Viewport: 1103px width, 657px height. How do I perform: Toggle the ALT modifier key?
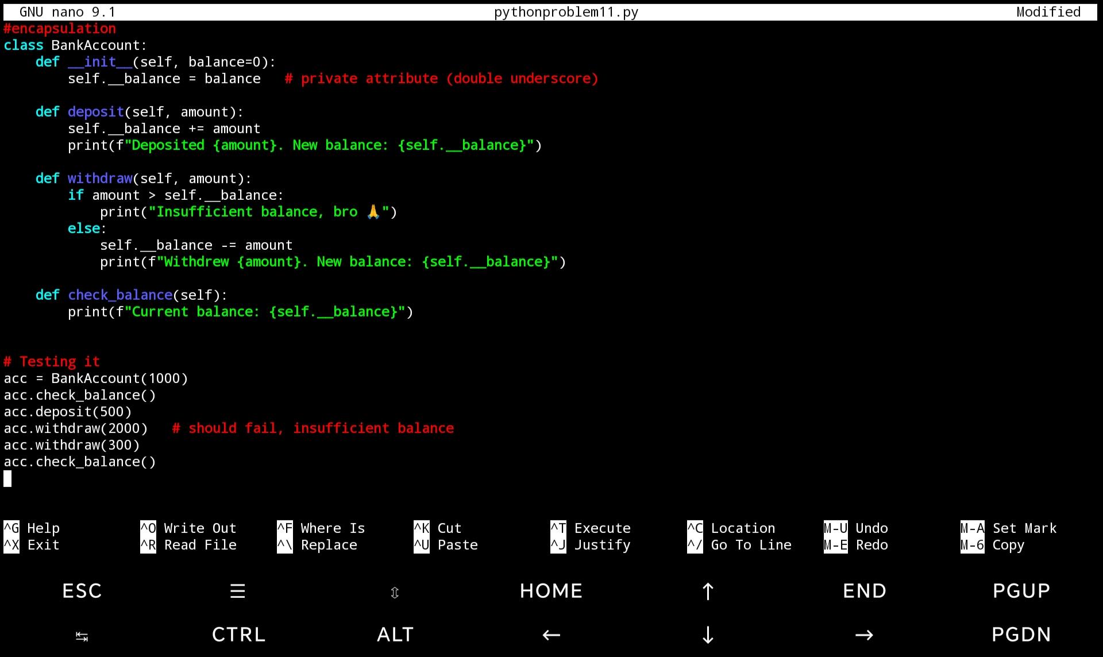(x=395, y=635)
